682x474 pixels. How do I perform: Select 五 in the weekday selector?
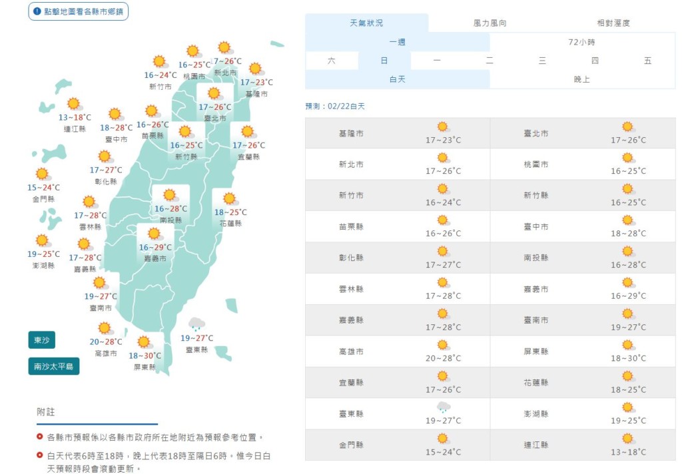tap(647, 61)
